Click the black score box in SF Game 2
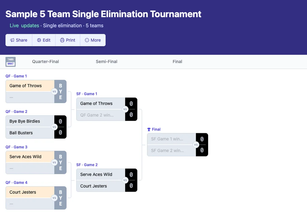Image resolution: width=307 pixels, height=216 pixels. 131,180
